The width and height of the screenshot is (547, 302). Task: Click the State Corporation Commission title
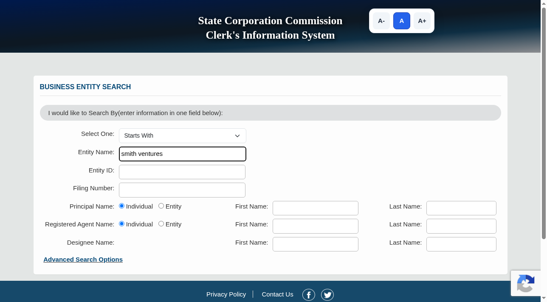tap(270, 21)
